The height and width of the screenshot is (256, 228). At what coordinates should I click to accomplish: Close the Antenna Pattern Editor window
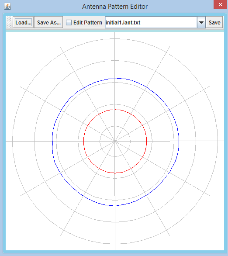221,4
